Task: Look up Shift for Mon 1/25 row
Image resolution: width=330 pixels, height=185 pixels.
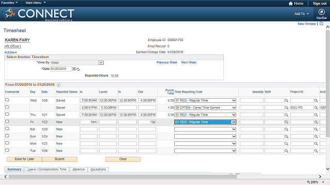Action: click(x=287, y=144)
